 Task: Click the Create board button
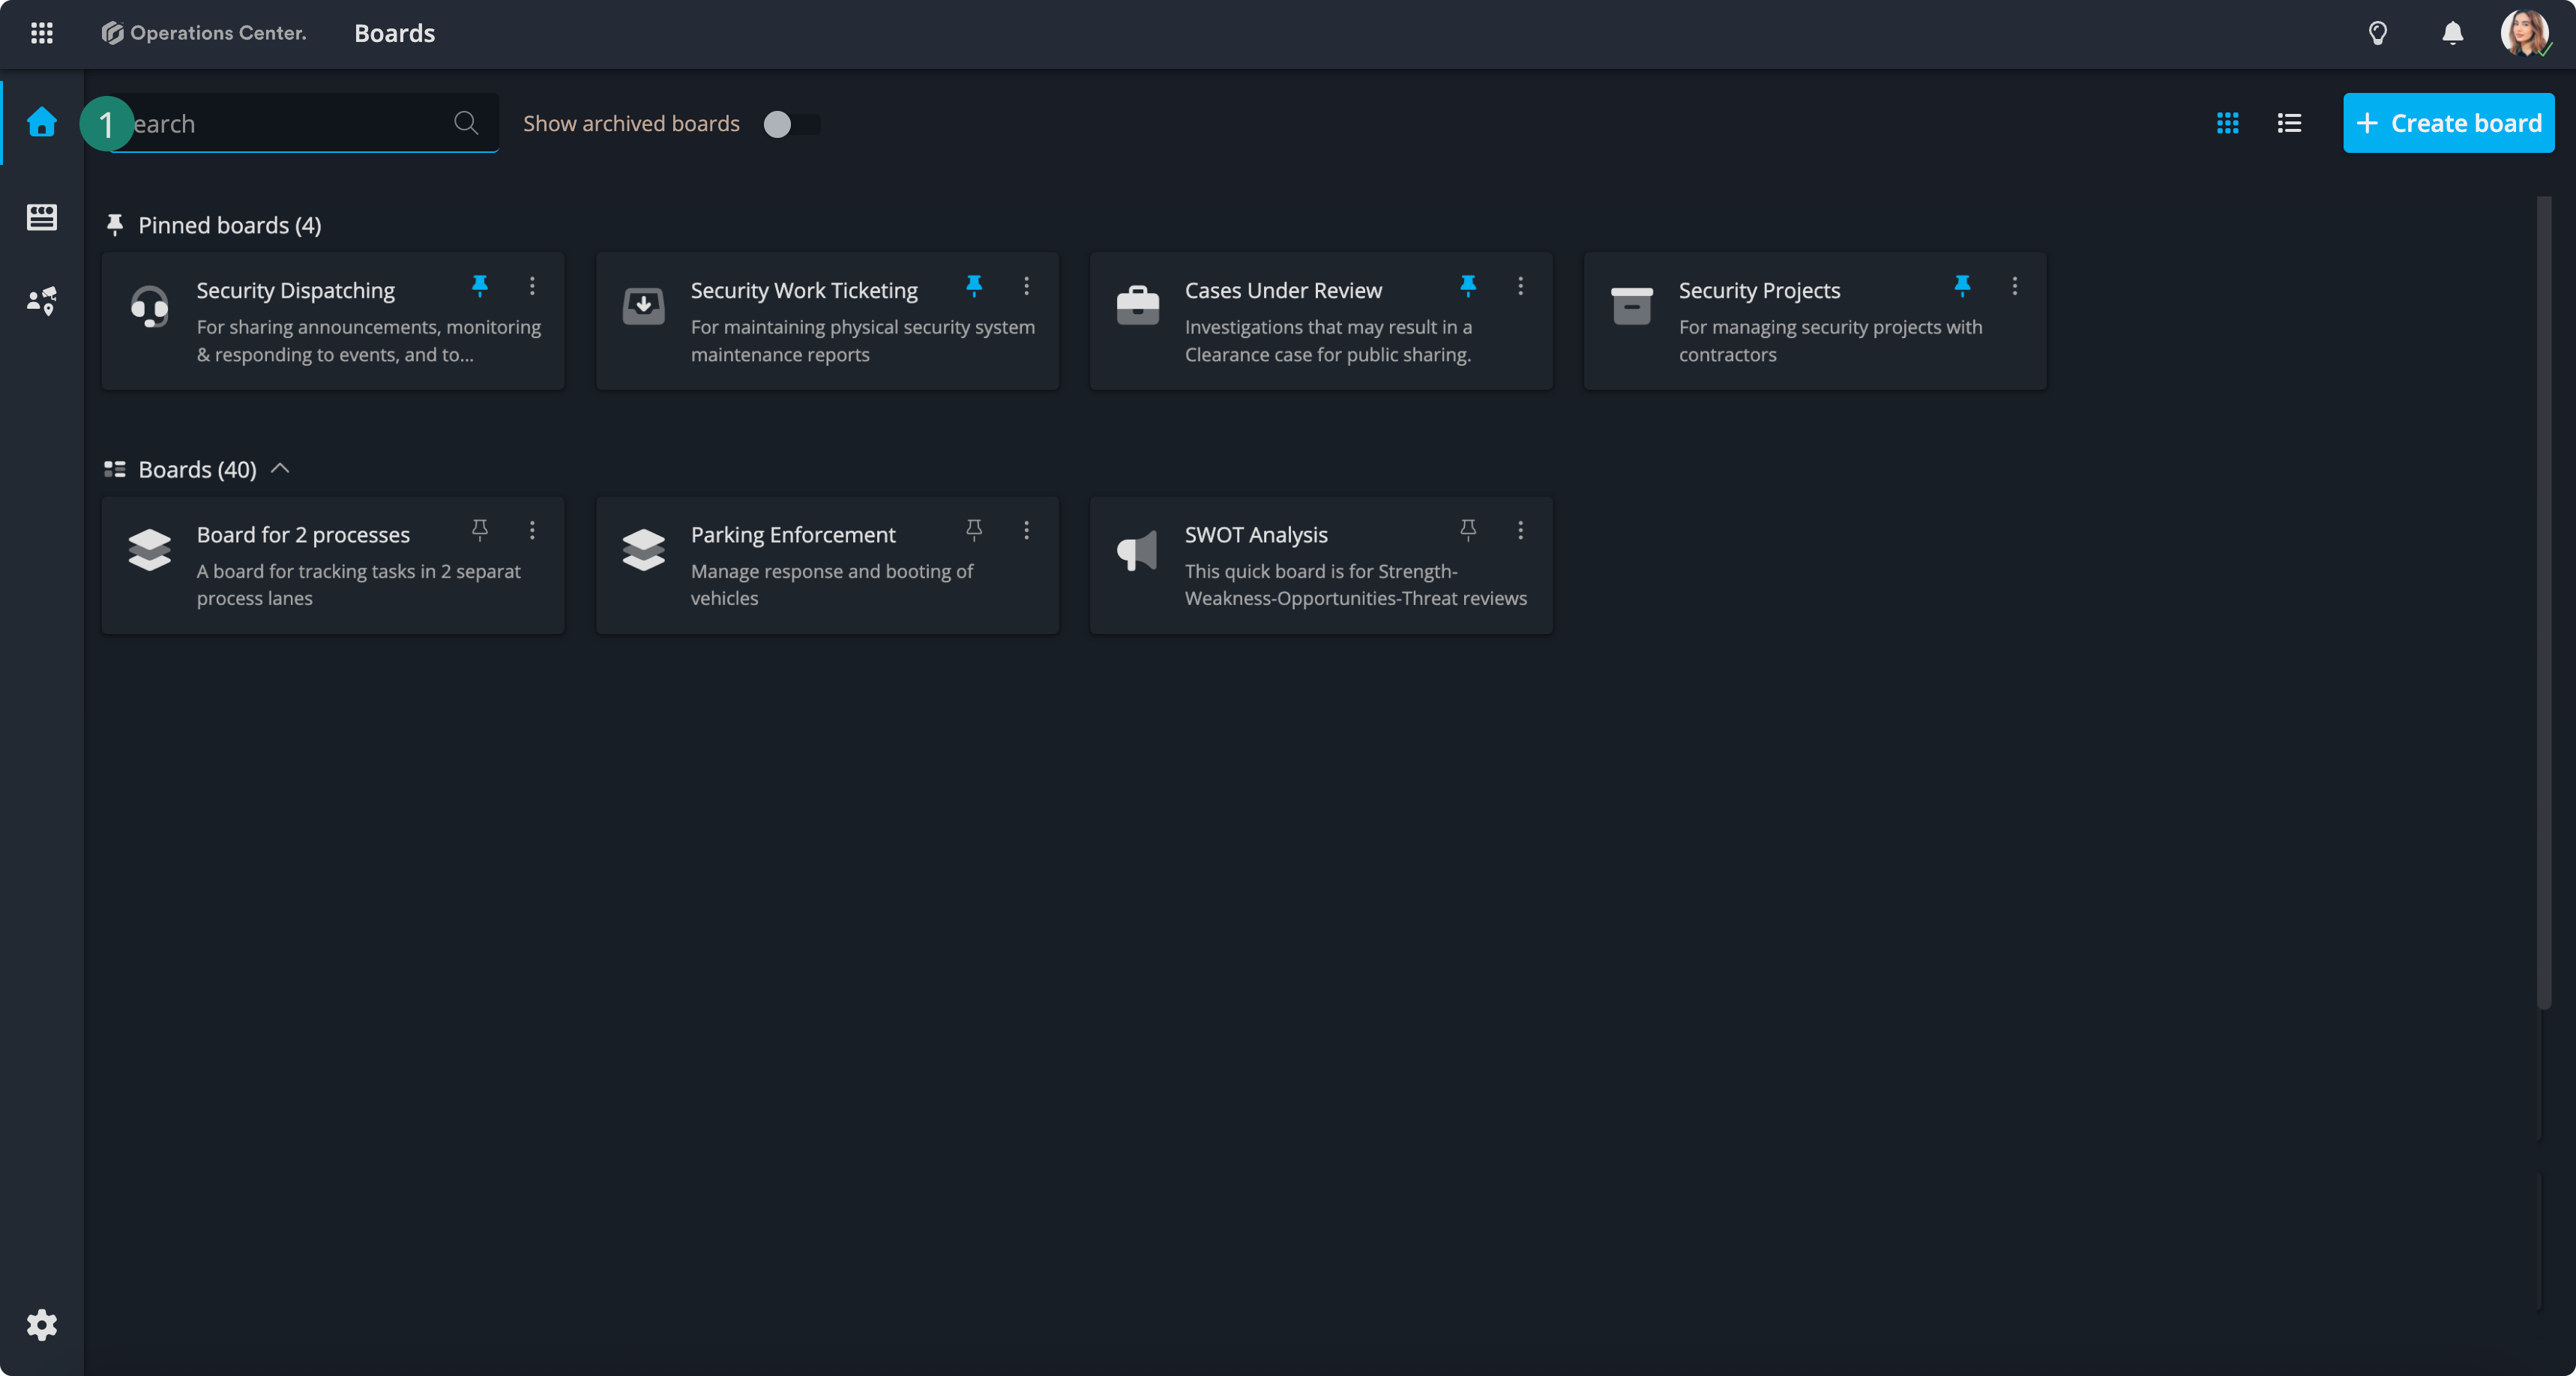click(2448, 123)
